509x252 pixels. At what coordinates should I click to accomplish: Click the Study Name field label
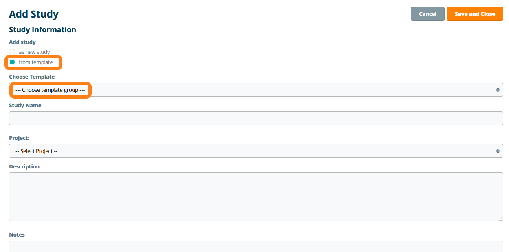[x=25, y=105]
